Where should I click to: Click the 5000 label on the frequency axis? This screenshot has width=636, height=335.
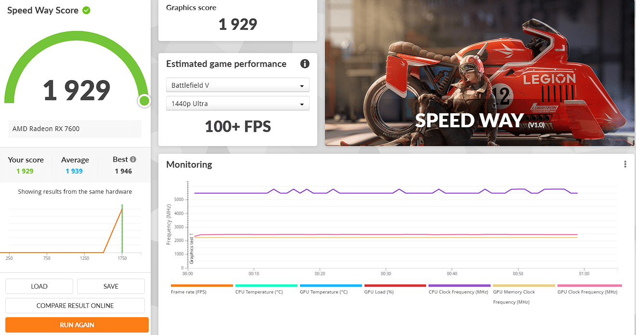click(179, 199)
